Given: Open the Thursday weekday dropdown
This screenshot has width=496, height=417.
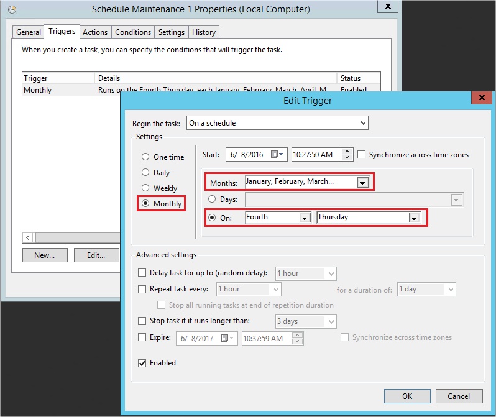Looking at the screenshot, I should (x=414, y=218).
